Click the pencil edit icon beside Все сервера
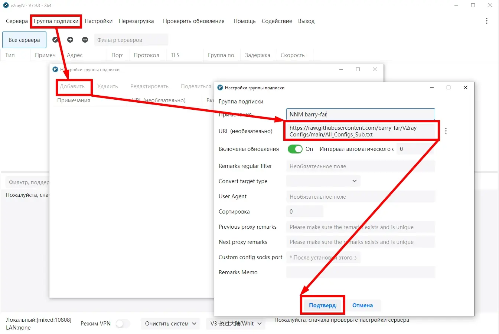Screen dimensions: 499x334 click(55, 40)
